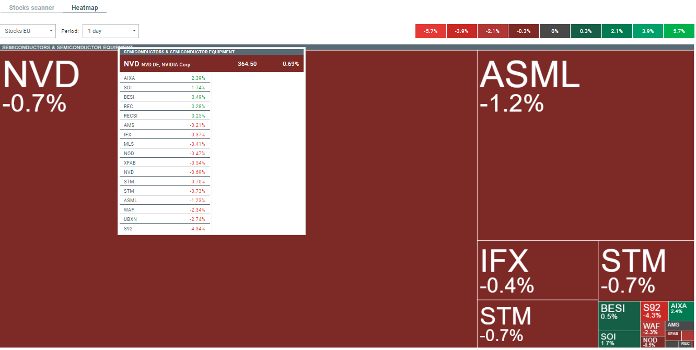Click the 2.1% legend swatch
Image resolution: width=696 pixels, height=350 pixels.
coord(617,31)
